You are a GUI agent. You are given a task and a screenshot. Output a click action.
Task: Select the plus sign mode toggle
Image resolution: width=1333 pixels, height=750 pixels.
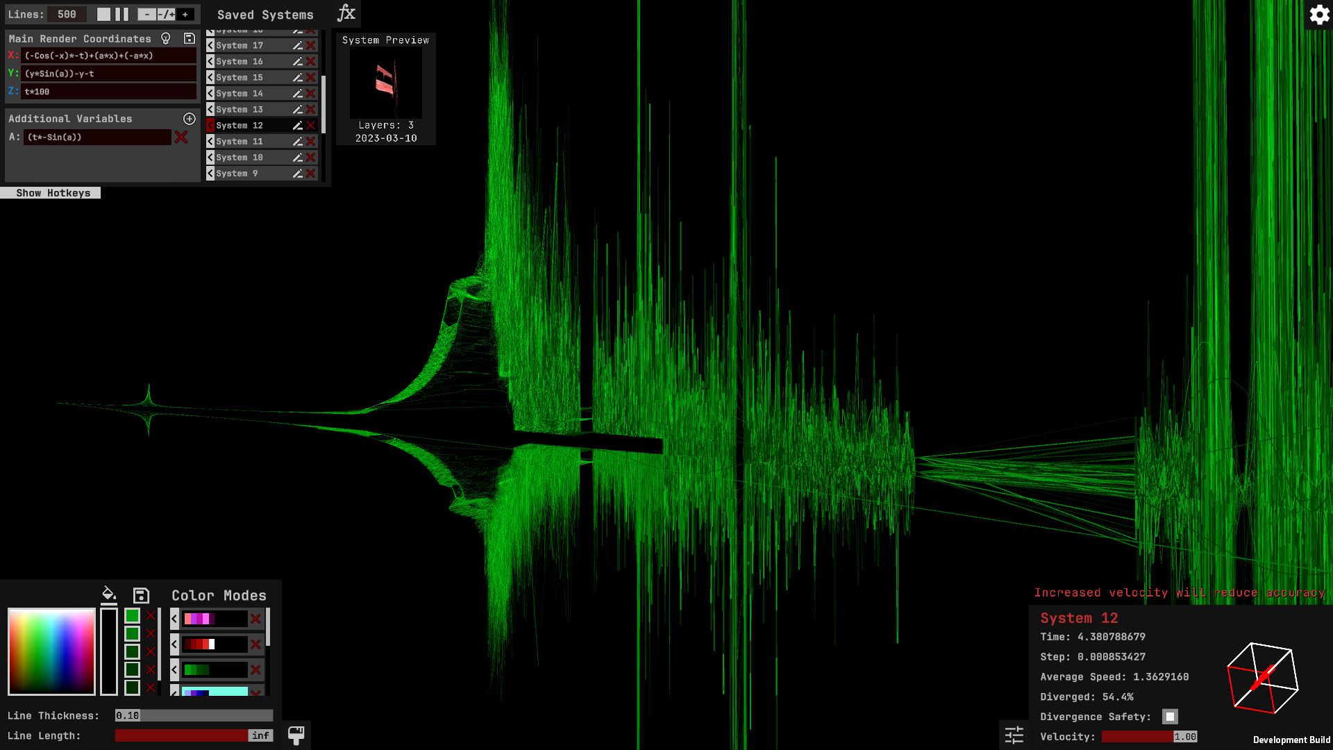click(185, 14)
